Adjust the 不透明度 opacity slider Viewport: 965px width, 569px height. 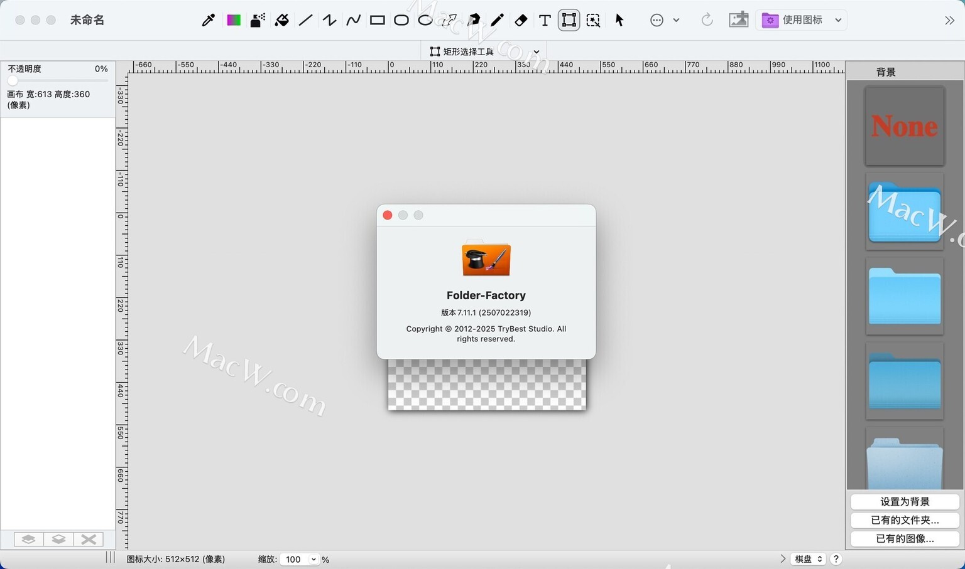[x=13, y=80]
